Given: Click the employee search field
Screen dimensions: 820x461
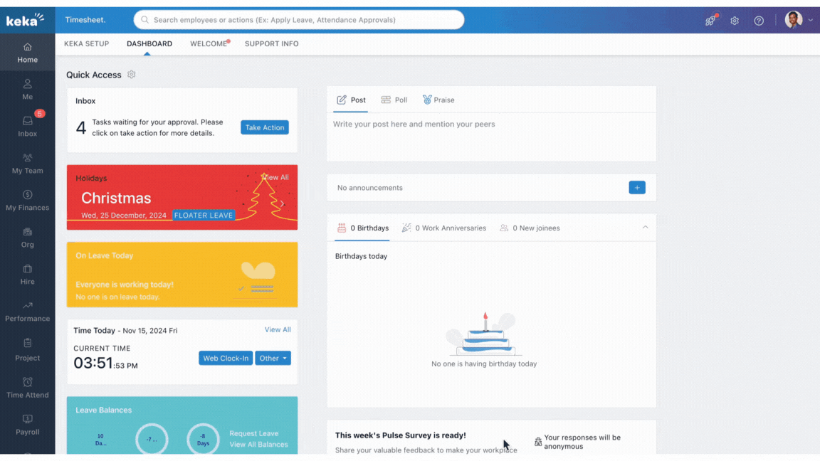Looking at the screenshot, I should point(299,20).
